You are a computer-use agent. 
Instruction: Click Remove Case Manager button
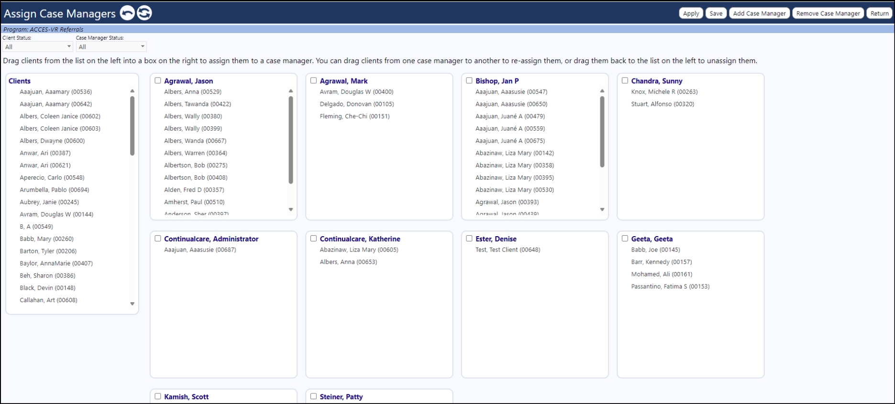point(828,13)
